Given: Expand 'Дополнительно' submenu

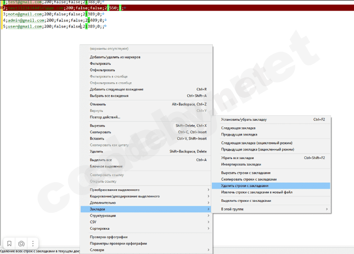Looking at the screenshot, I should [147, 202].
